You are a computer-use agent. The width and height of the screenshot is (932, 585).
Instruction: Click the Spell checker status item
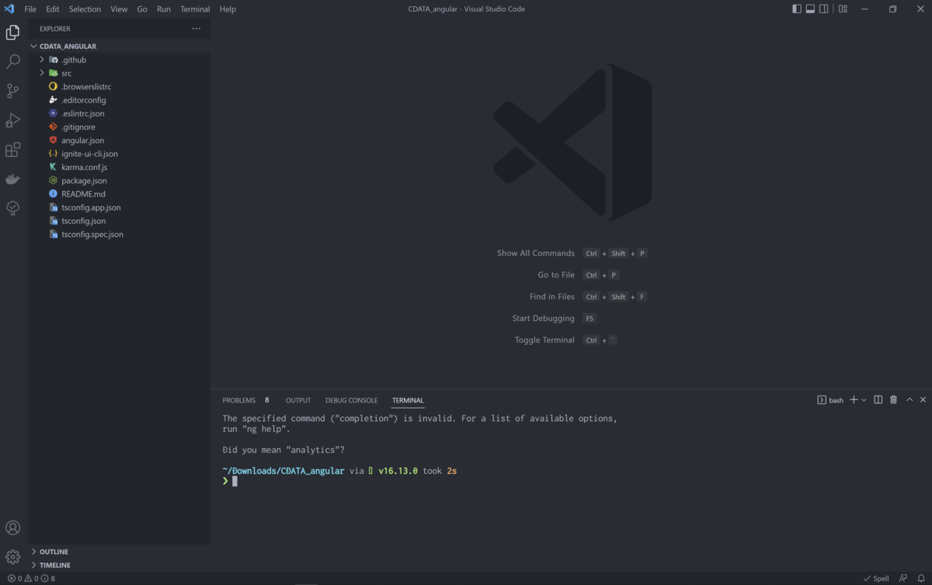coord(876,579)
